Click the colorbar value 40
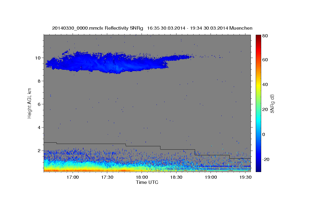The width and height of the screenshot is (310, 206). coord(265,84)
